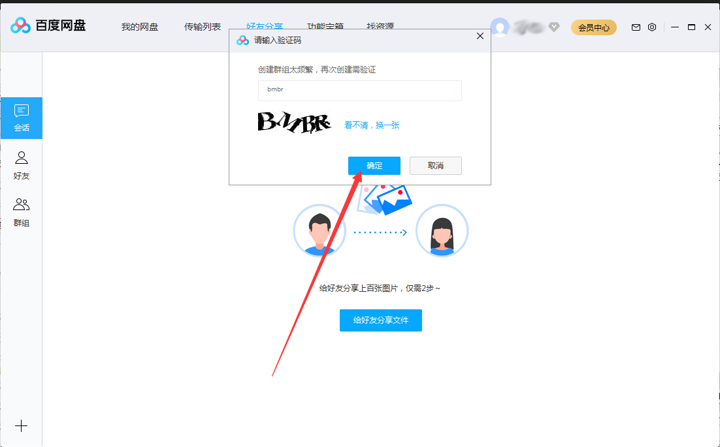Open the 传输列表 tab
This screenshot has height=447, width=720.
(201, 27)
